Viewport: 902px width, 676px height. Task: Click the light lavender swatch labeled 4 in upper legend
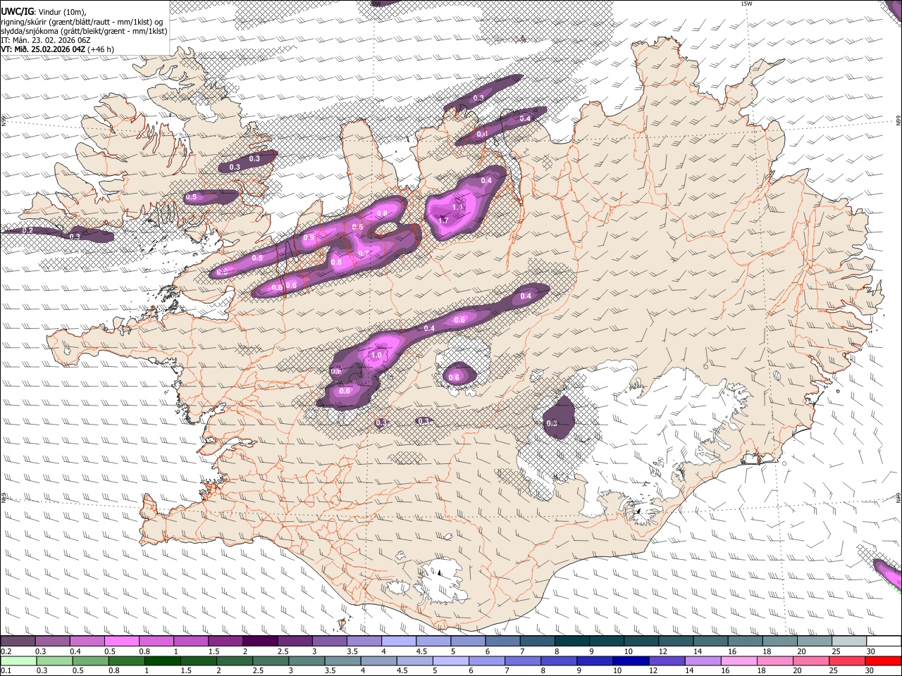399,641
